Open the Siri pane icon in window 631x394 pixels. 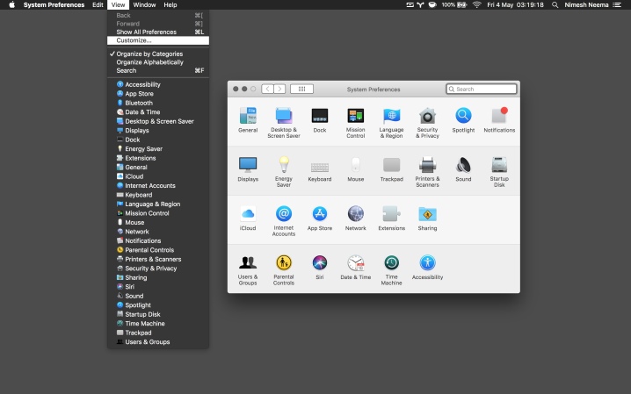coord(320,262)
